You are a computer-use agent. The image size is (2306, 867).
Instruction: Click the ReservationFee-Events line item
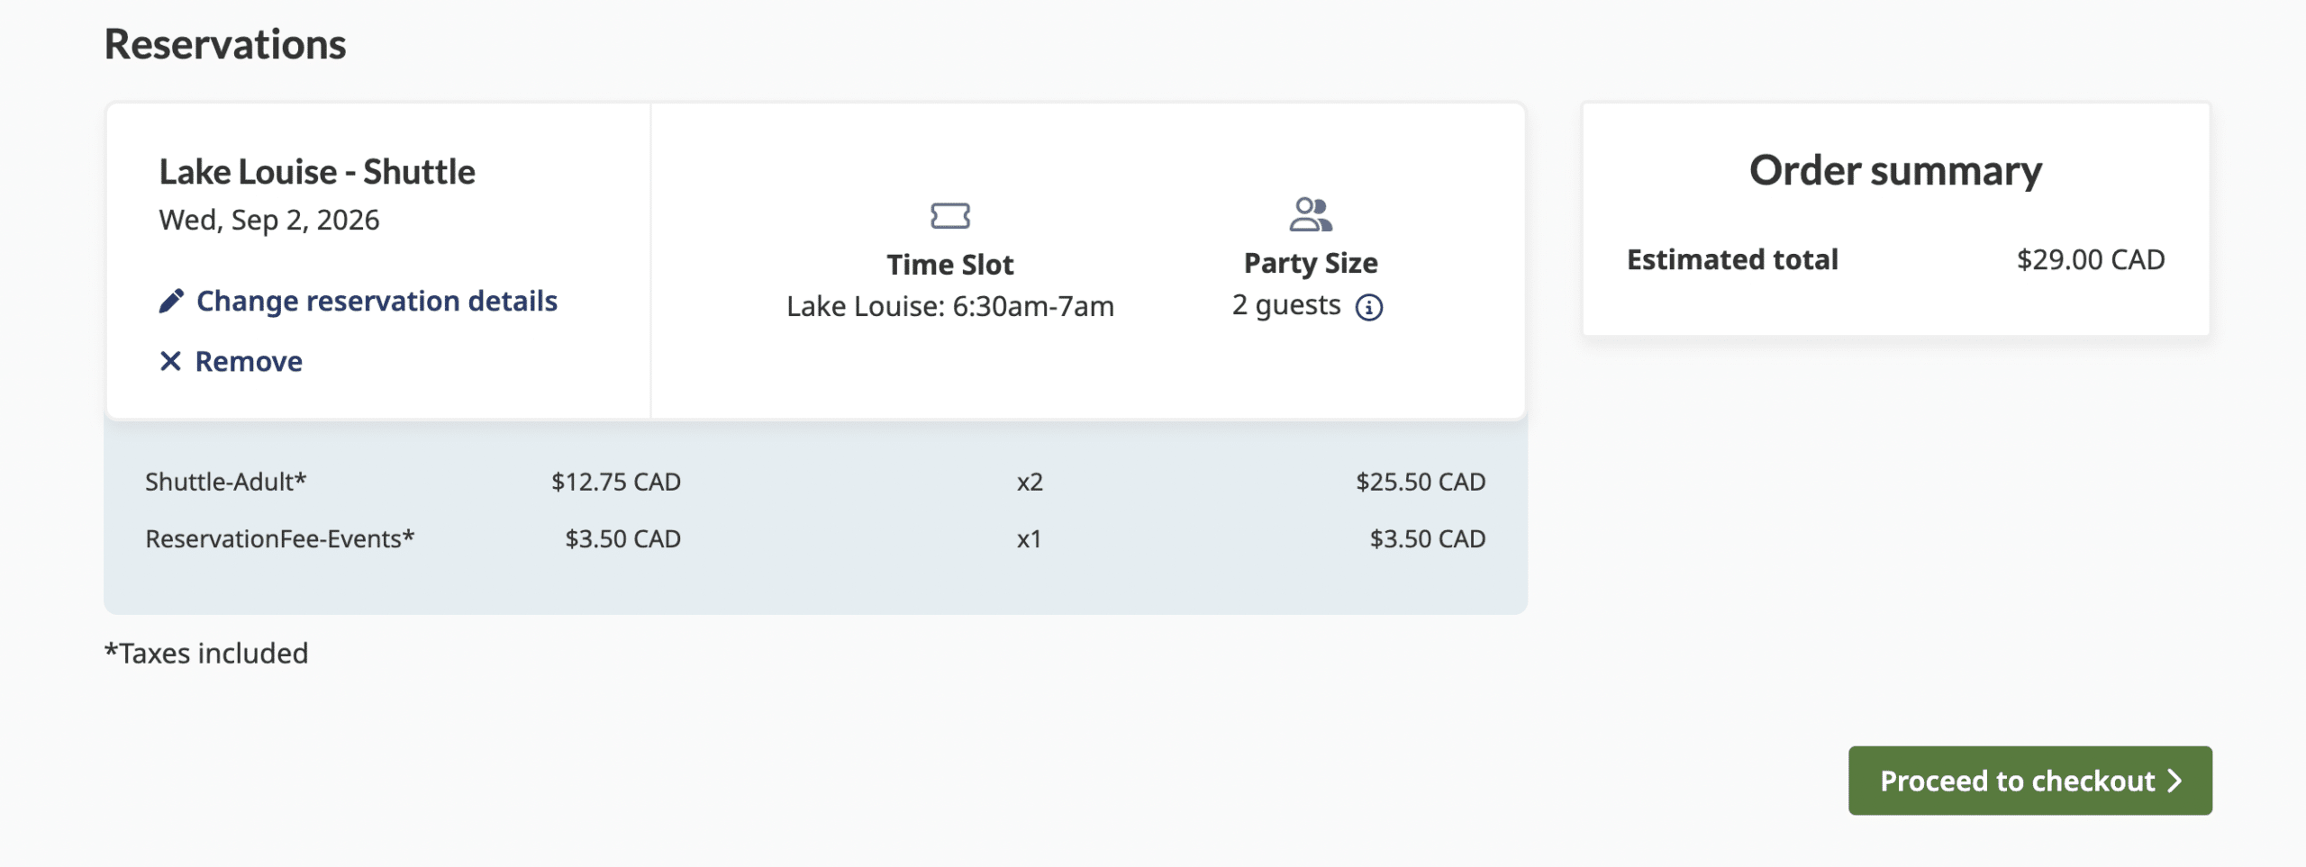click(279, 538)
